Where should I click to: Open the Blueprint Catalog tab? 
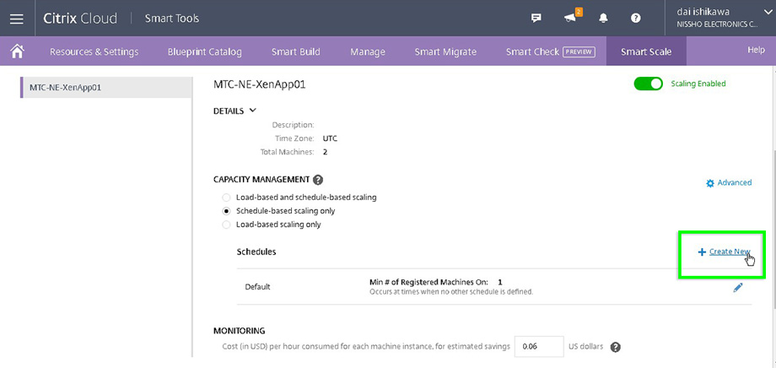204,51
